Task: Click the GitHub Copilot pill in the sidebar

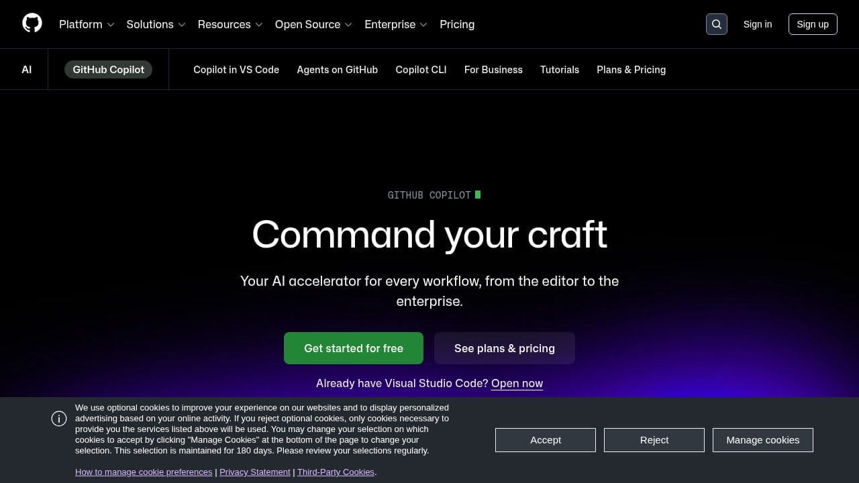Action: [x=108, y=69]
